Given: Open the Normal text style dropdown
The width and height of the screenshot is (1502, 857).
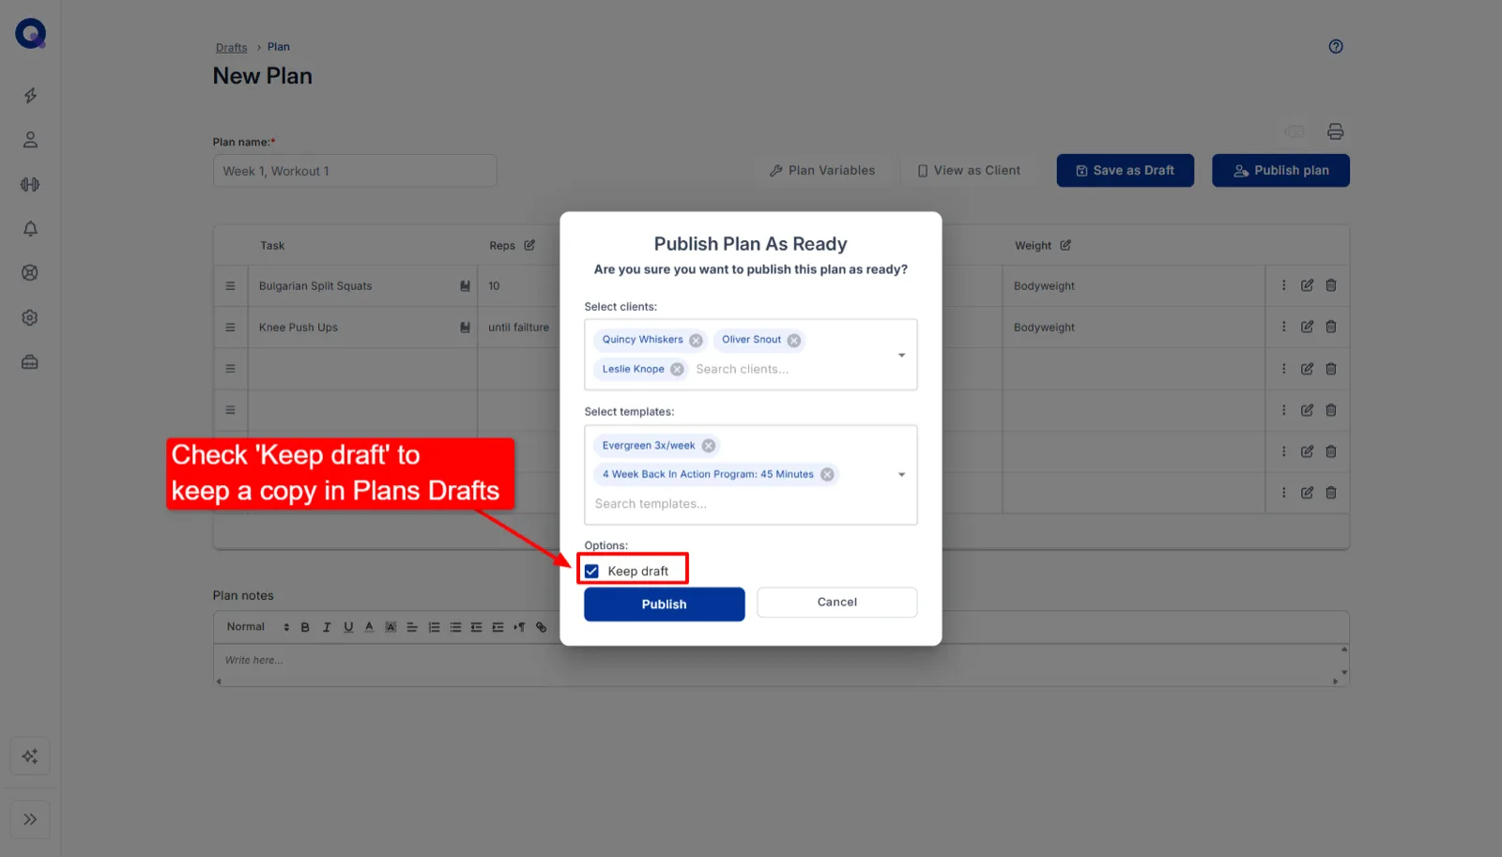Looking at the screenshot, I should click(257, 627).
